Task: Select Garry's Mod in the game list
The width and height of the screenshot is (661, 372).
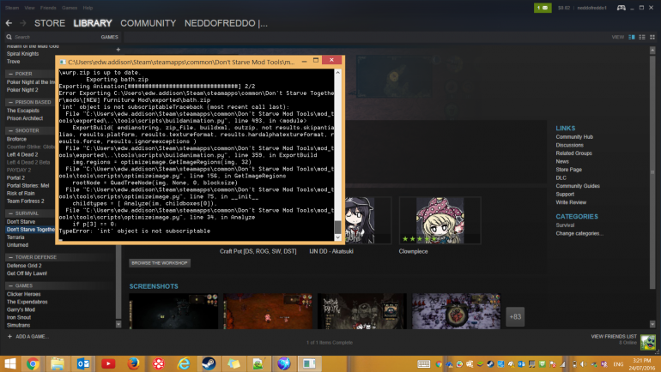Action: (x=21, y=309)
